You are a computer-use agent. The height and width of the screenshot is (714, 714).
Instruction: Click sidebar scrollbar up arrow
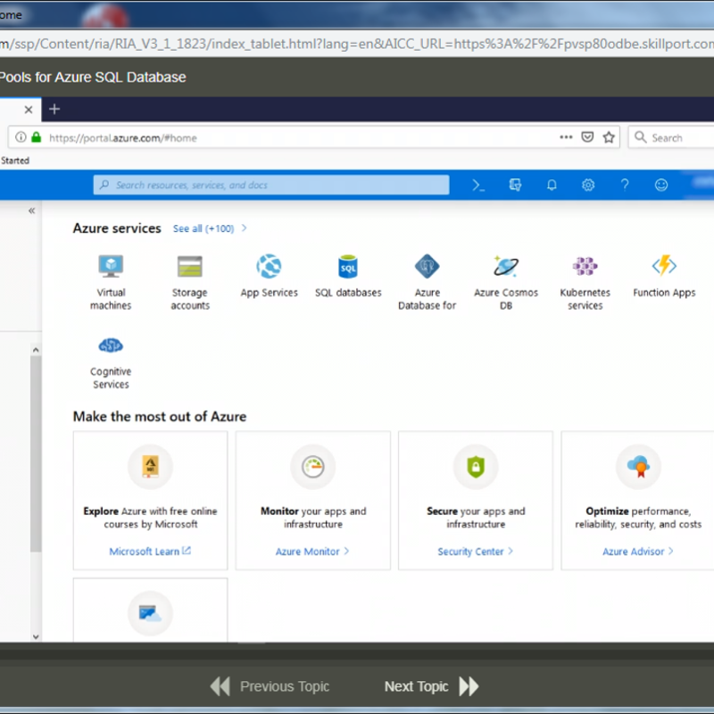coord(36,350)
